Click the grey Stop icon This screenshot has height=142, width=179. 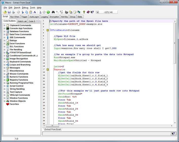point(44,12)
